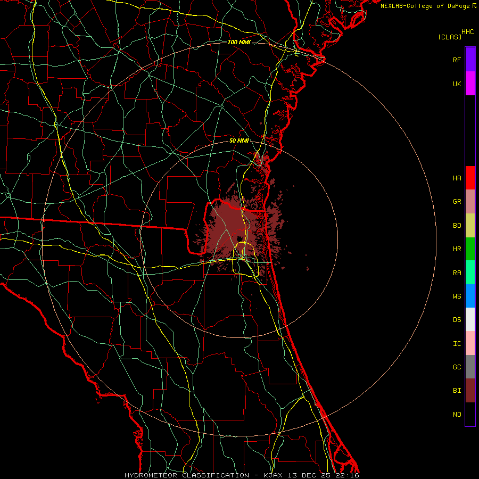Click the [CLAS] legend header
This screenshot has width=479, height=479.
(x=450, y=37)
